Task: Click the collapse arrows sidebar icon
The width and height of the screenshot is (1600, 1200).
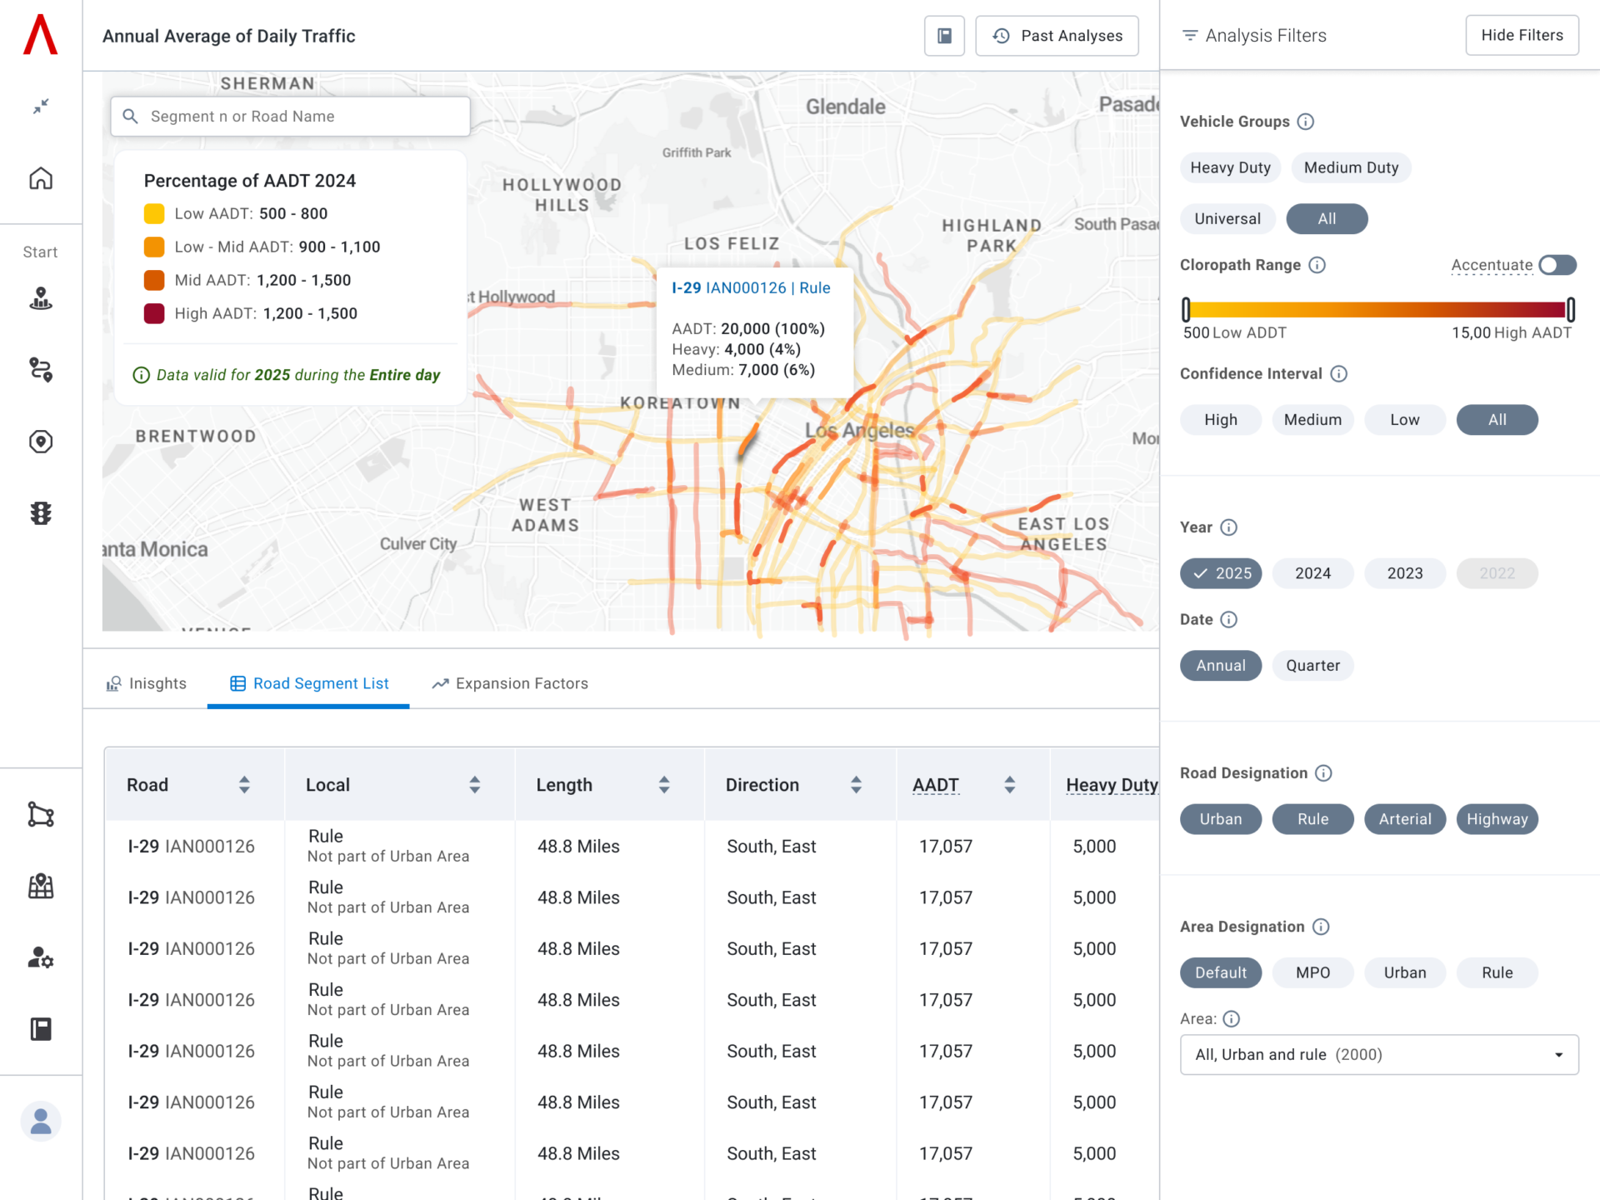Action: pyautogui.click(x=41, y=106)
